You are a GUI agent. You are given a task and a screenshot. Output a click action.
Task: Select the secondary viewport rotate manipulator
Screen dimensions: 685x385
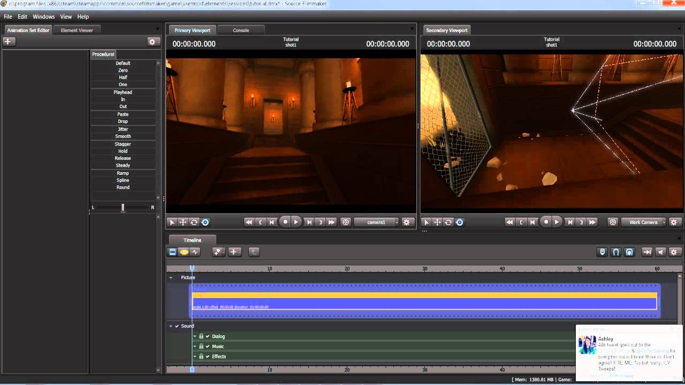[x=448, y=222]
